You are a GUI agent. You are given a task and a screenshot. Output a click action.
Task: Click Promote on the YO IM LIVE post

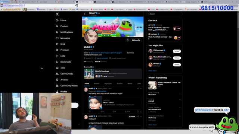132,117
